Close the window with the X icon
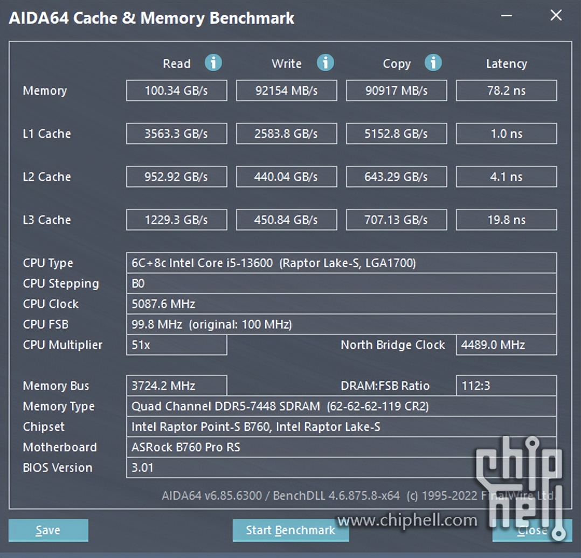Image resolution: width=581 pixels, height=558 pixels. [x=556, y=15]
